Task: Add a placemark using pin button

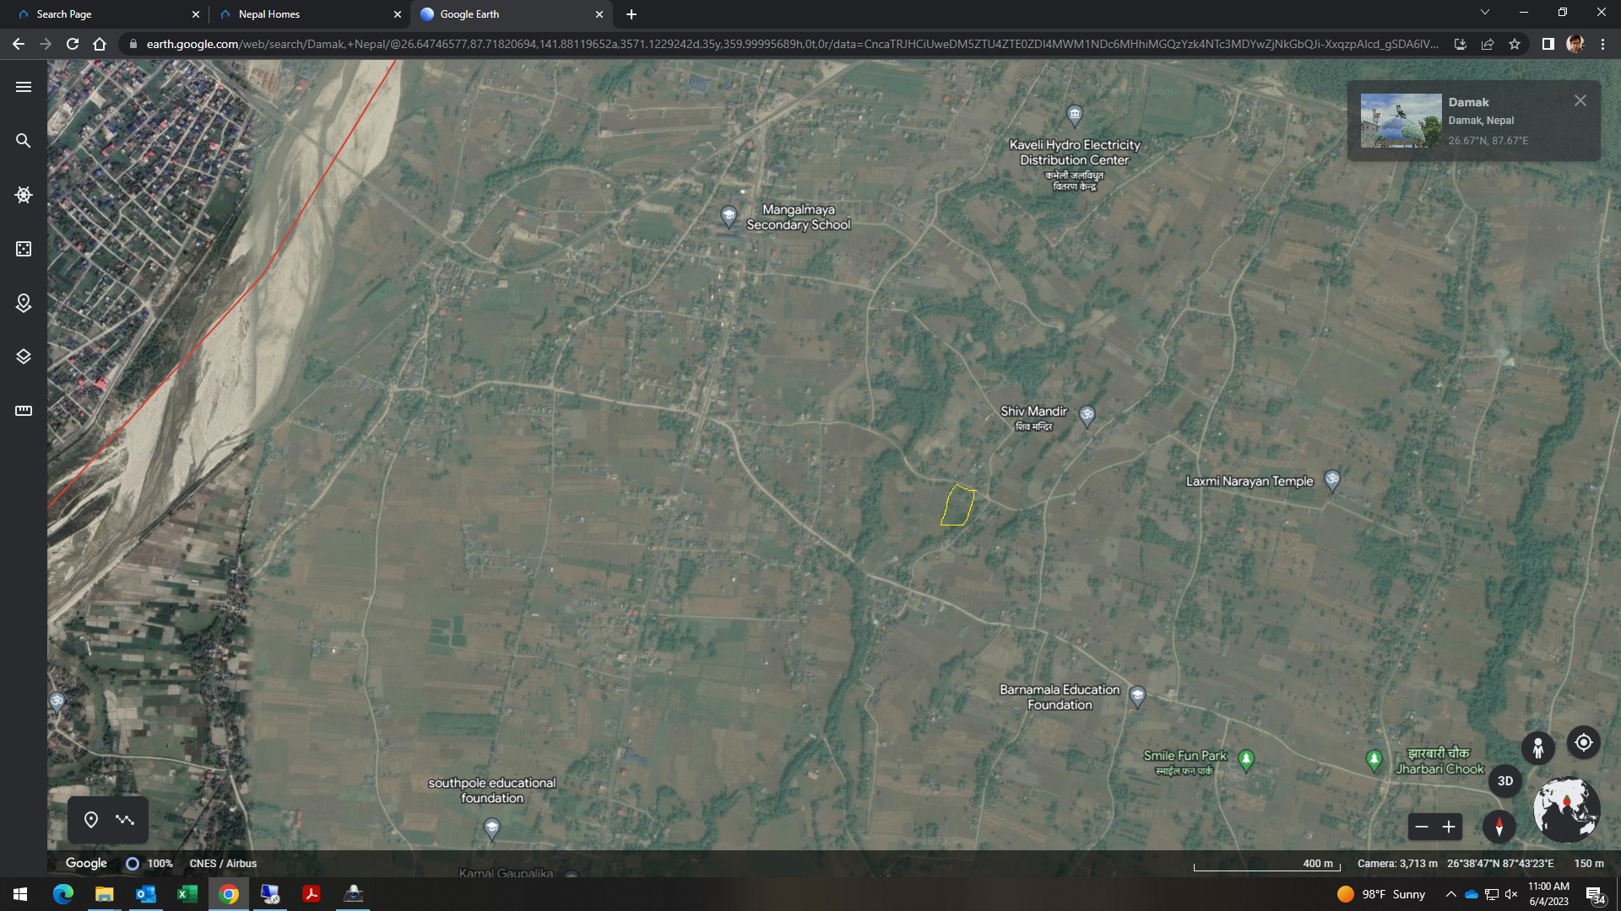Action: pos(91,820)
